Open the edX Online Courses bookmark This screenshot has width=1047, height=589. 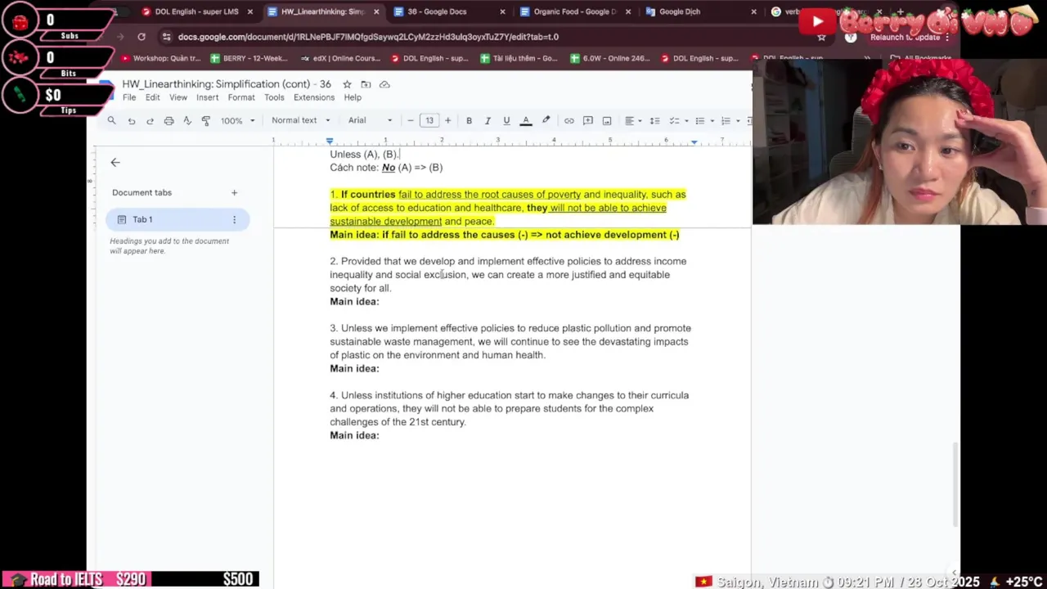341,58
